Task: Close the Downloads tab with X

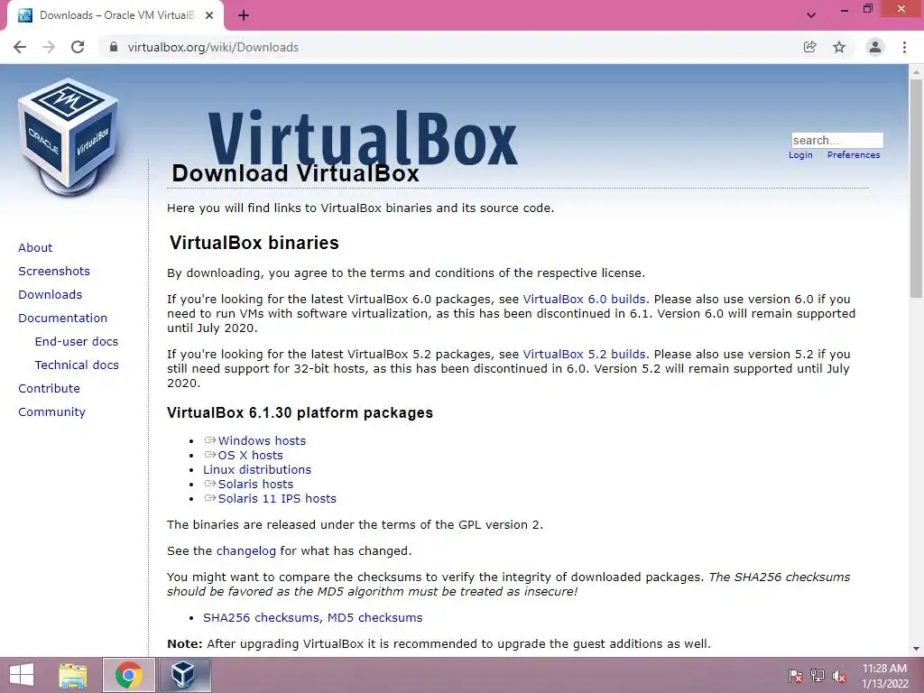Action: click(209, 15)
